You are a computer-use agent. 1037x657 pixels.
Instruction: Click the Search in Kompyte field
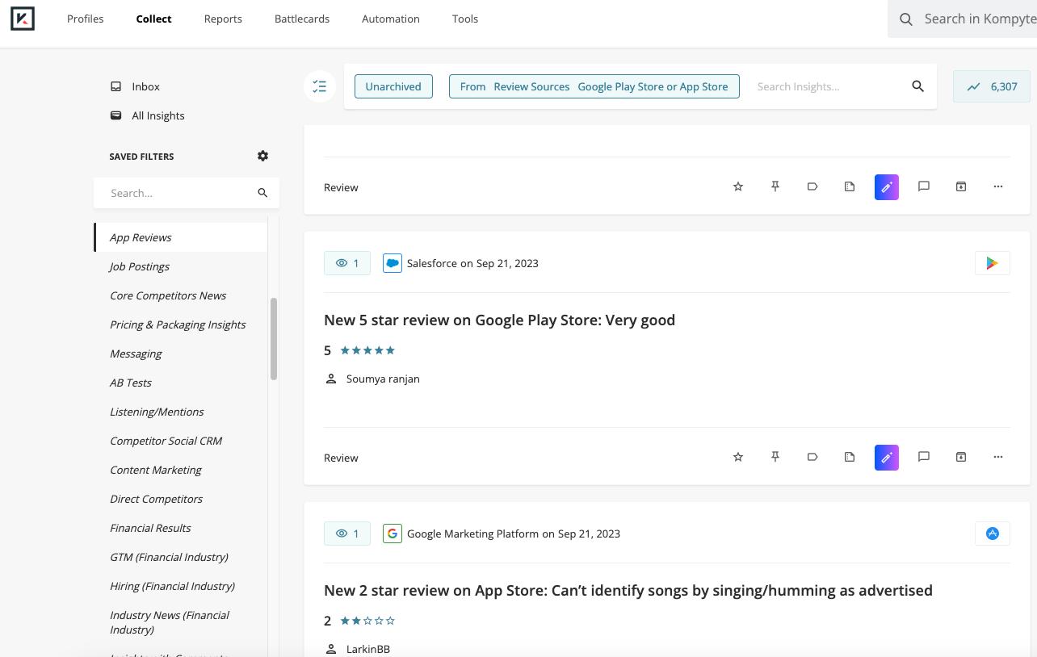963,19
